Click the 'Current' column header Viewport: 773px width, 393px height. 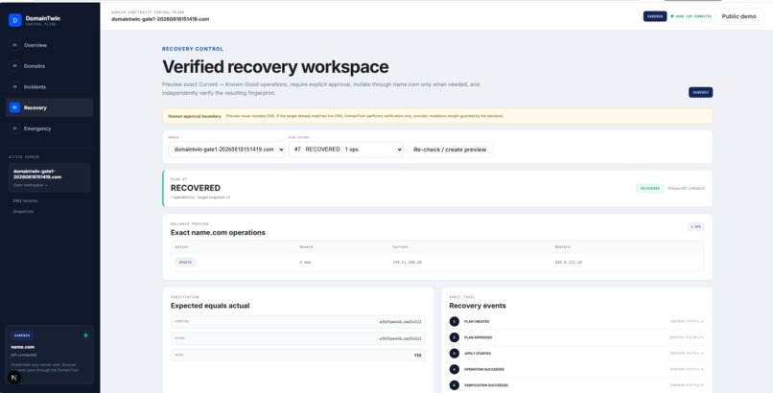[400, 246]
